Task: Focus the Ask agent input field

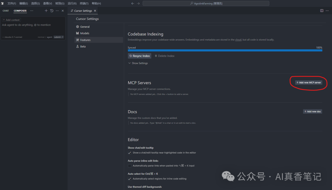Action: pyautogui.click(x=33, y=25)
